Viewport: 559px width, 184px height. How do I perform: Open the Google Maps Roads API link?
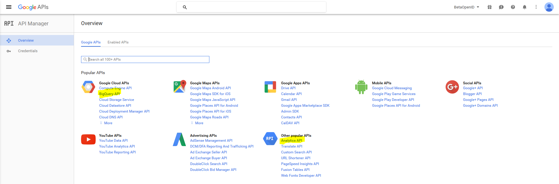(x=209, y=117)
